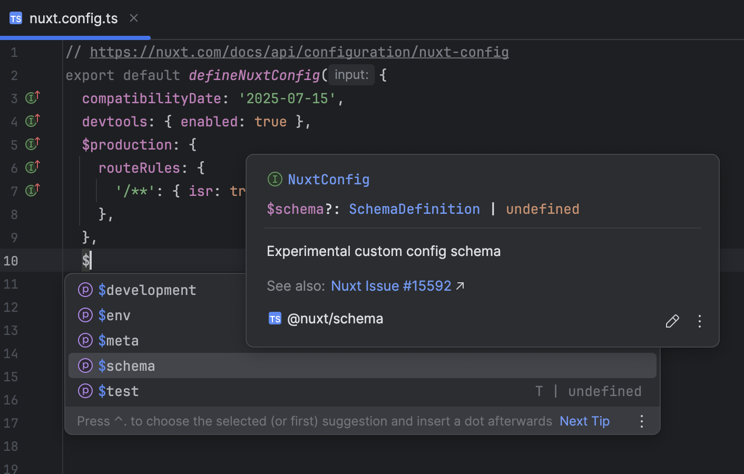Click the TS badge next to @nuxt/schema
This screenshot has height=474, width=744.
point(275,318)
